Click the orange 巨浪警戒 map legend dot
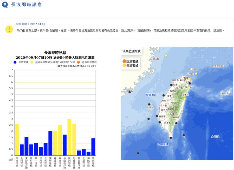 [124, 61]
